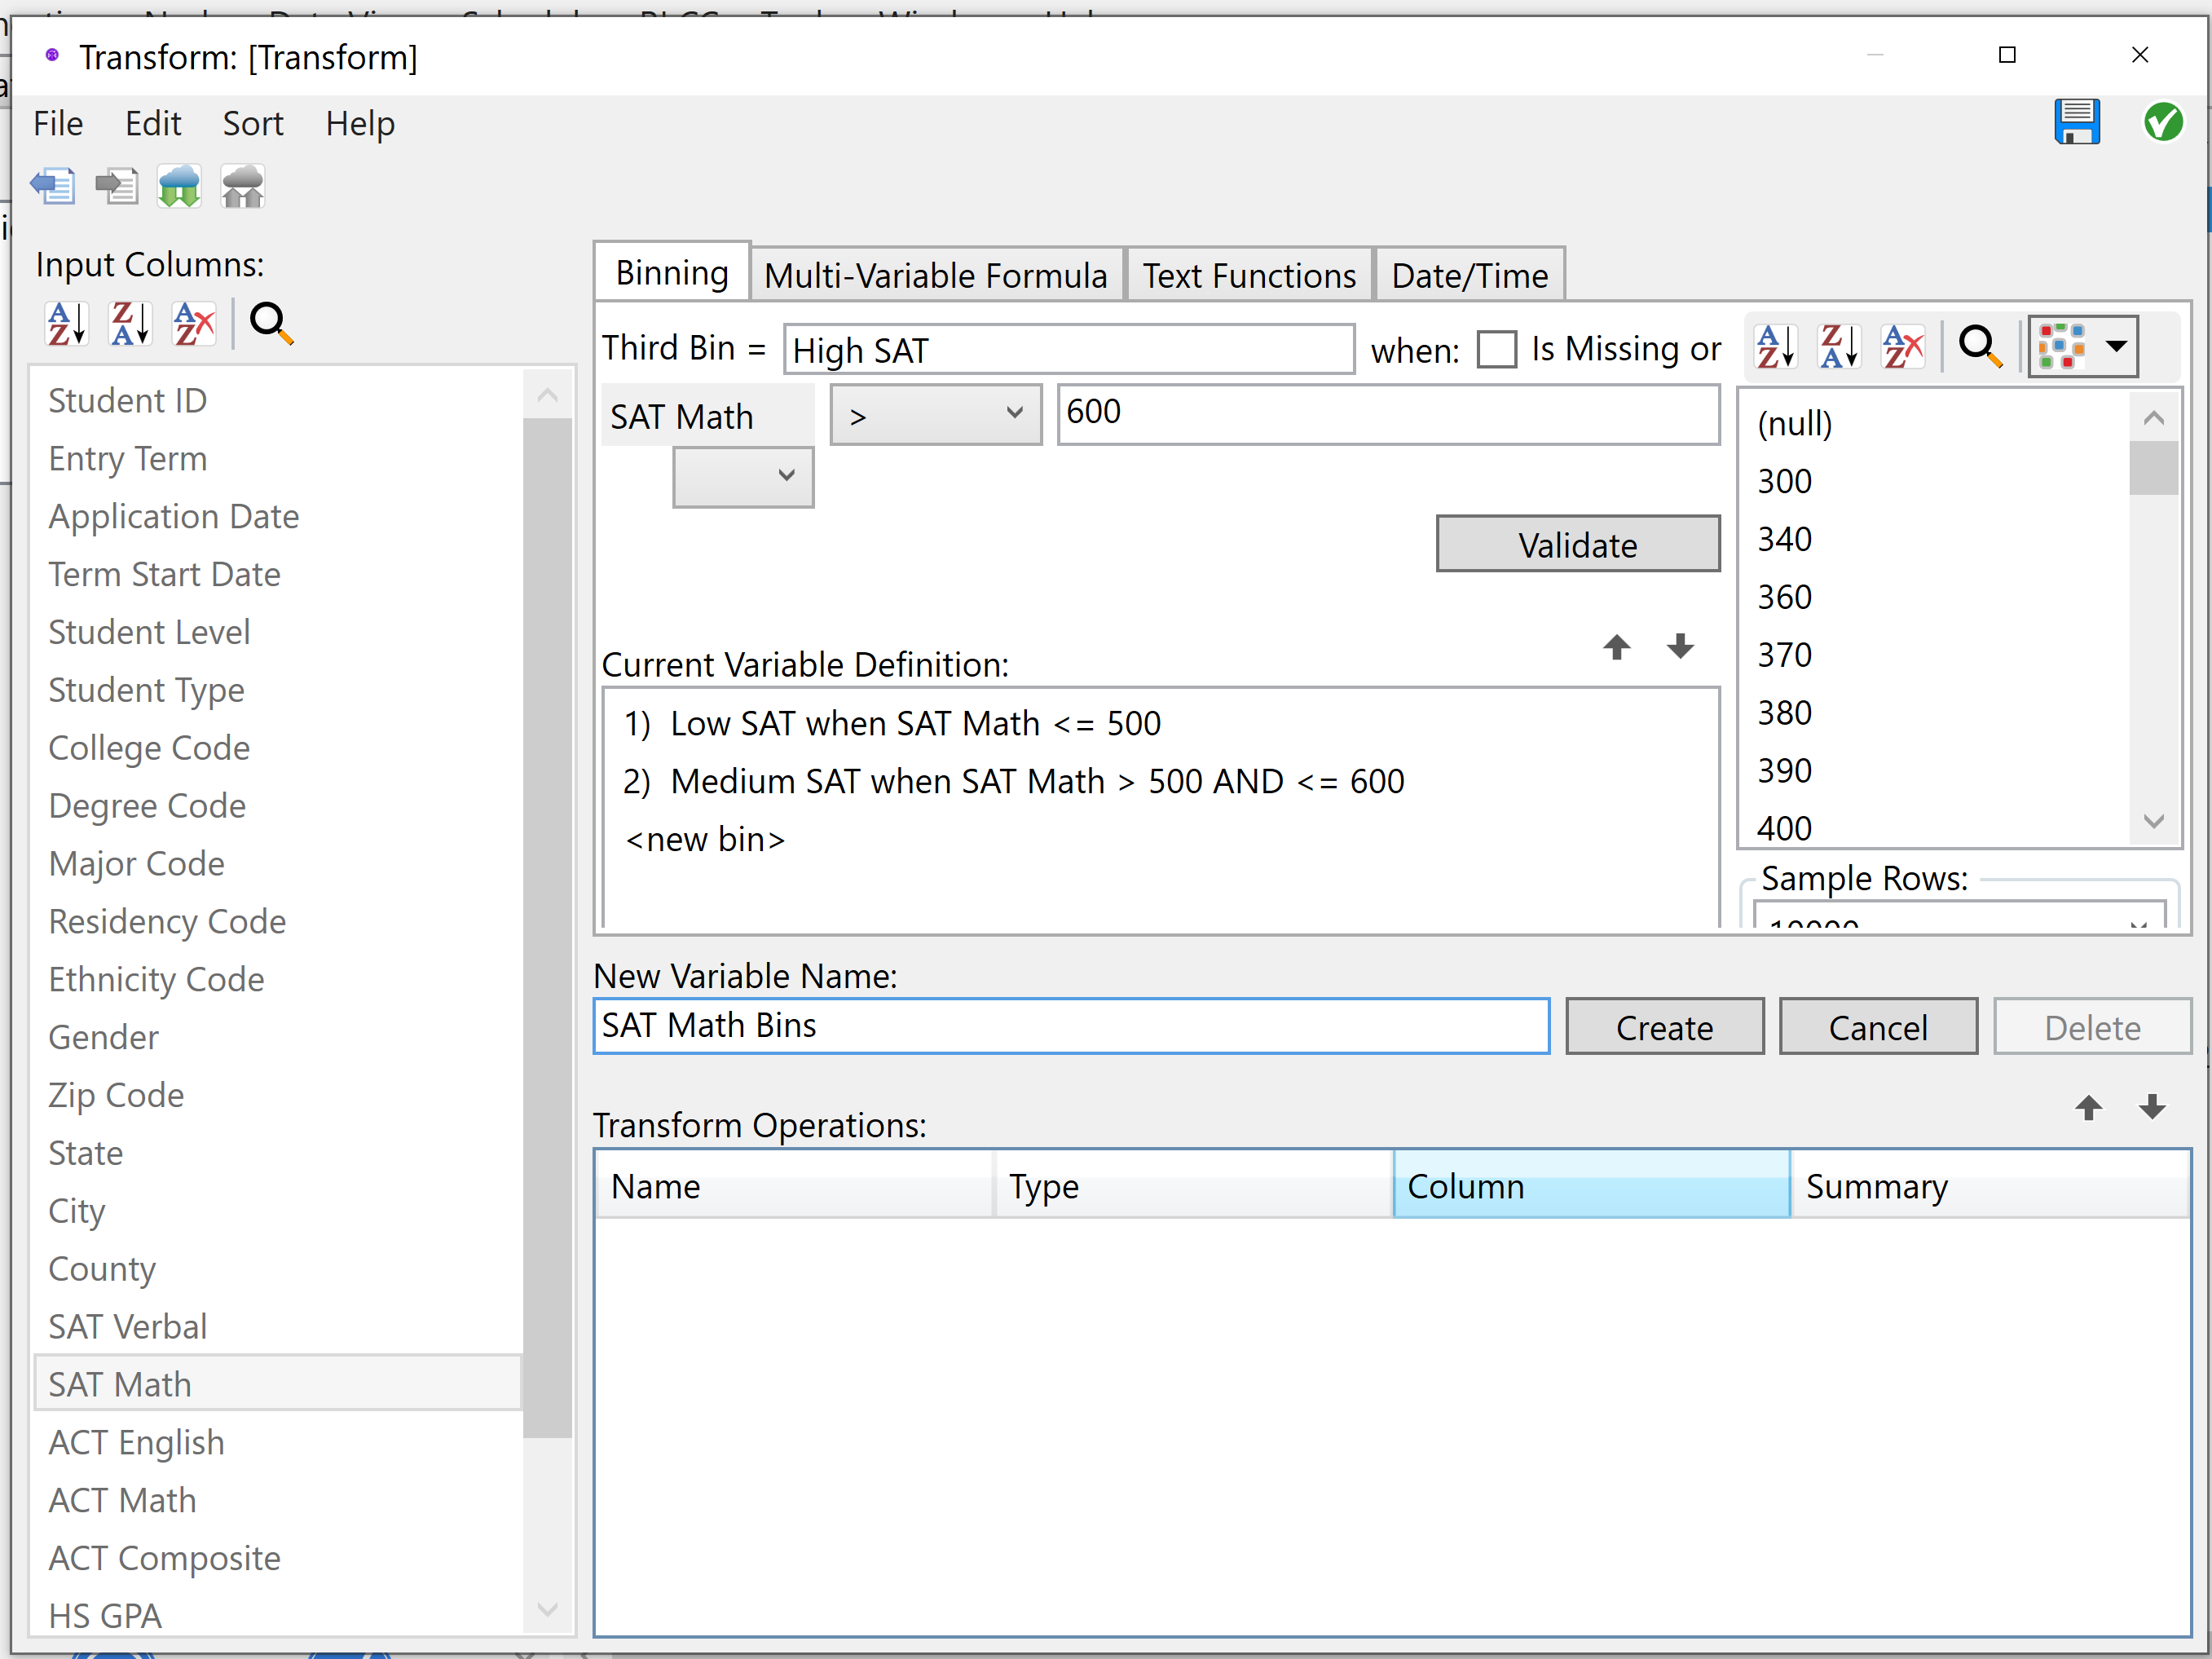Move transform operation down
Screen dimensions: 2212x1659
2153,1107
